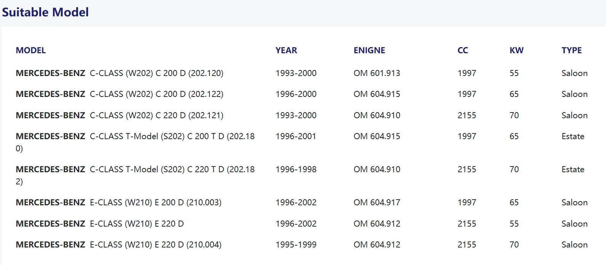Click engine OM 604.910 in the 202.121 row
The image size is (606, 265).
click(377, 115)
